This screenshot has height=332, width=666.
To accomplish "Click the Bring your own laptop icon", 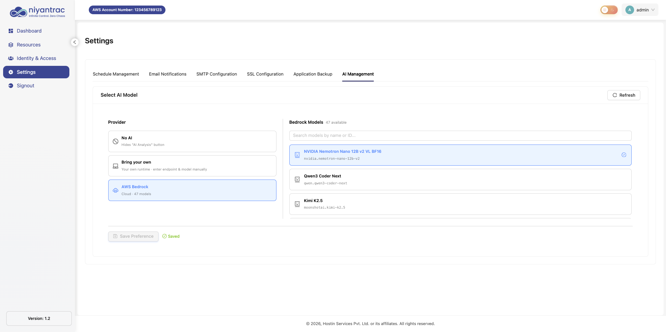I will pos(116,166).
